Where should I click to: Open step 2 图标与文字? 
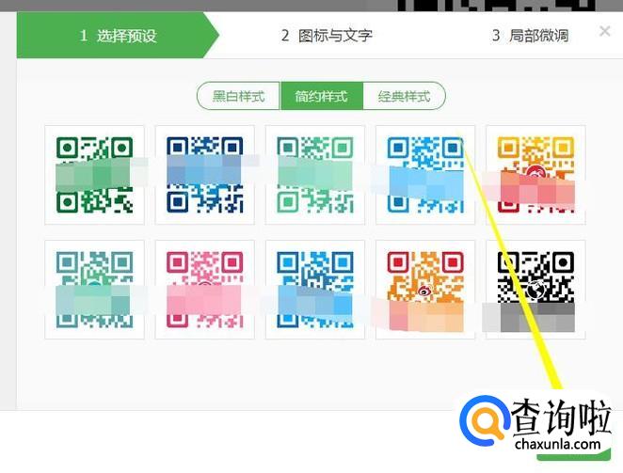point(327,36)
